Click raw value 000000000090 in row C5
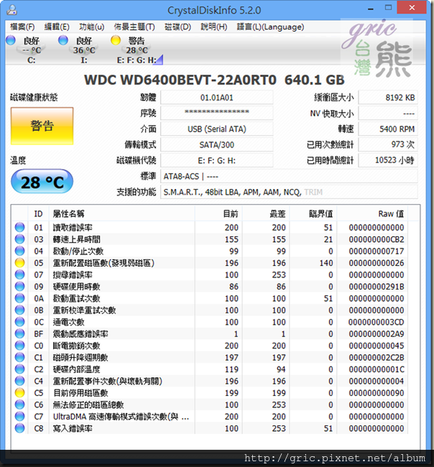 point(377,393)
